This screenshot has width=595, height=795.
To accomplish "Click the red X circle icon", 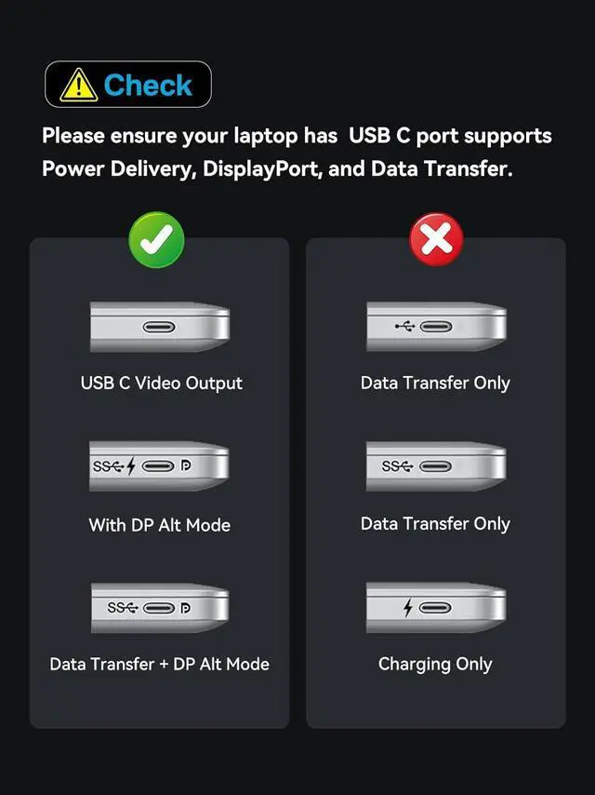I will [437, 239].
